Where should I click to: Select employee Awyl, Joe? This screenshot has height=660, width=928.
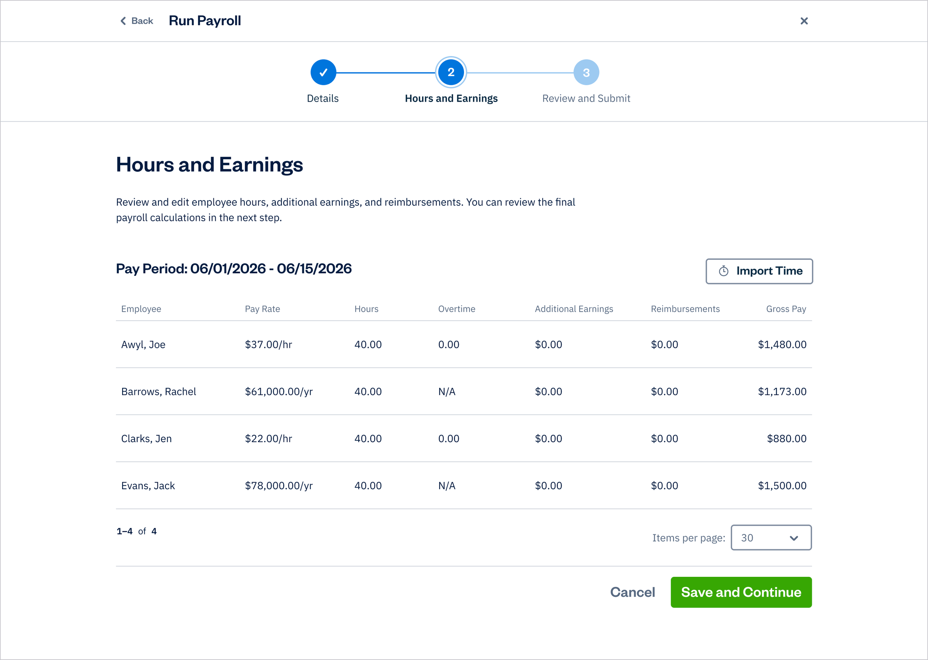(143, 344)
